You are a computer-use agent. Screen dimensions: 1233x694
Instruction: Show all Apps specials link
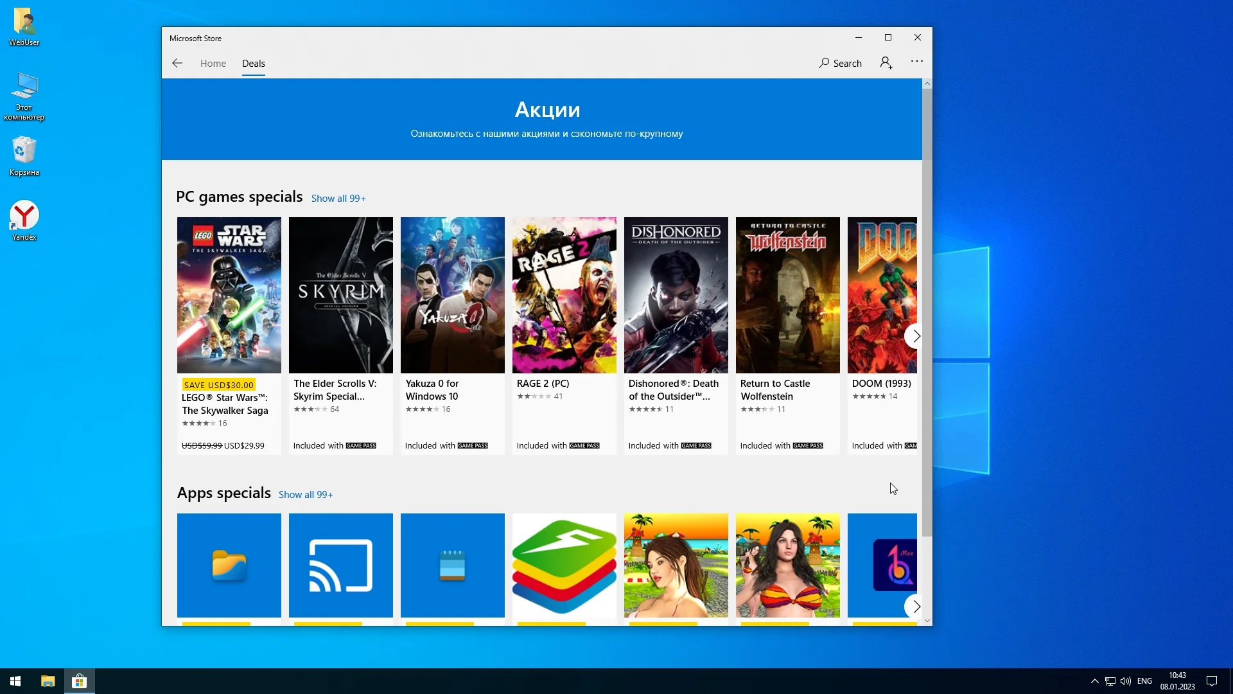305,495
